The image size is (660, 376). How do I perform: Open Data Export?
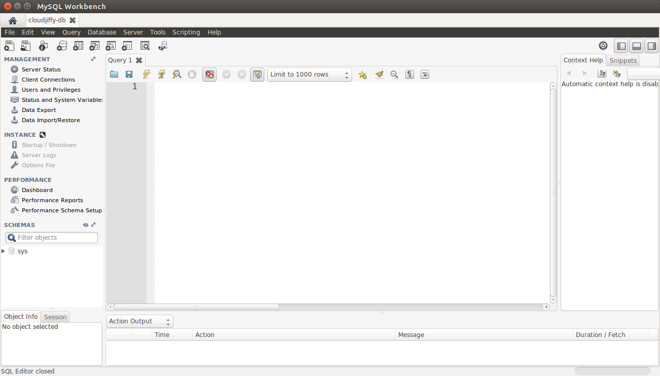tap(39, 110)
